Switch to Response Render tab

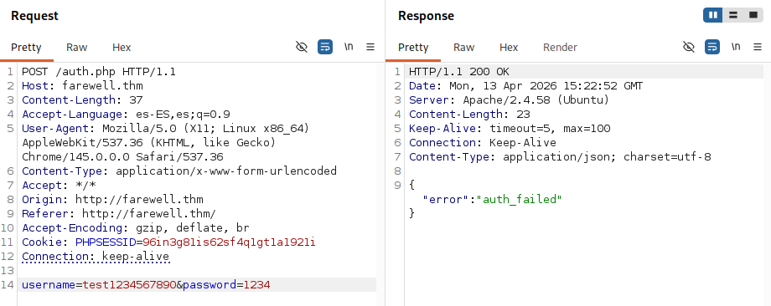coord(560,48)
